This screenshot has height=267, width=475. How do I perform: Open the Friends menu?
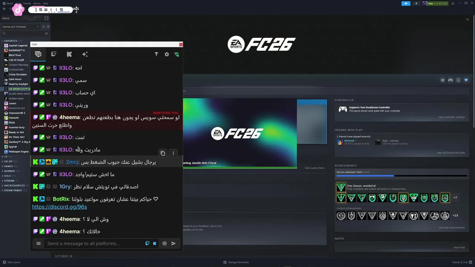27,3
